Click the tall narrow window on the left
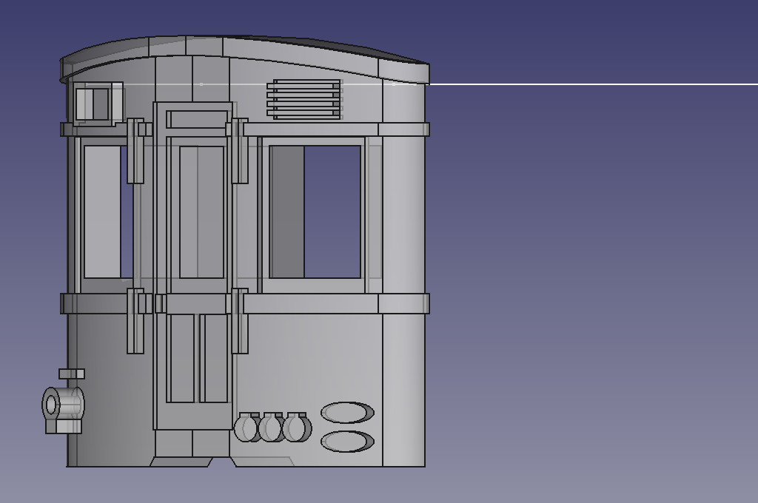The image size is (758, 503). coord(108,212)
